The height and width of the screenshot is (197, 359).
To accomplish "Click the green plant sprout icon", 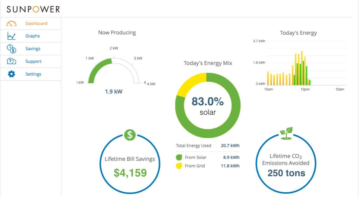I will coord(286,133).
